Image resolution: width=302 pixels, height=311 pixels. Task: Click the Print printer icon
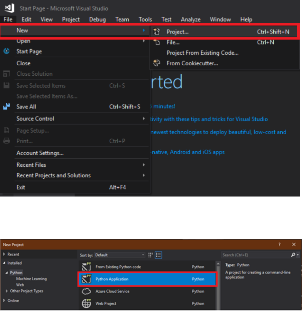pyautogui.click(x=7, y=141)
